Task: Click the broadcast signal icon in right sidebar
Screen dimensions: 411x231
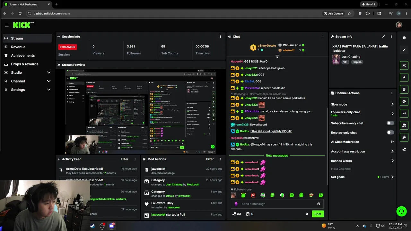Action: point(404,113)
